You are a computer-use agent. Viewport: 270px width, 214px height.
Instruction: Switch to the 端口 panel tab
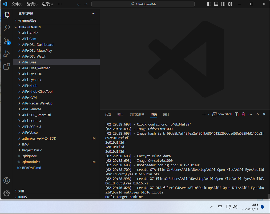(x=166, y=114)
